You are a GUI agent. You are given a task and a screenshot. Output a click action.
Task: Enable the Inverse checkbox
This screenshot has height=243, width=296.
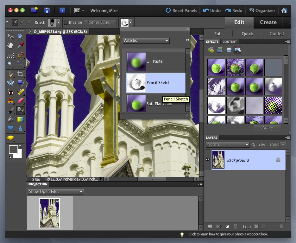pos(66,22)
